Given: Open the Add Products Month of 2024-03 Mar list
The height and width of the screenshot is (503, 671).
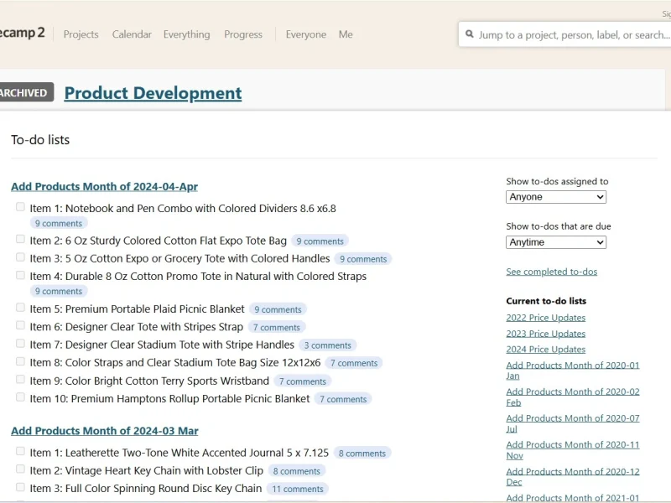Looking at the screenshot, I should tap(105, 431).
